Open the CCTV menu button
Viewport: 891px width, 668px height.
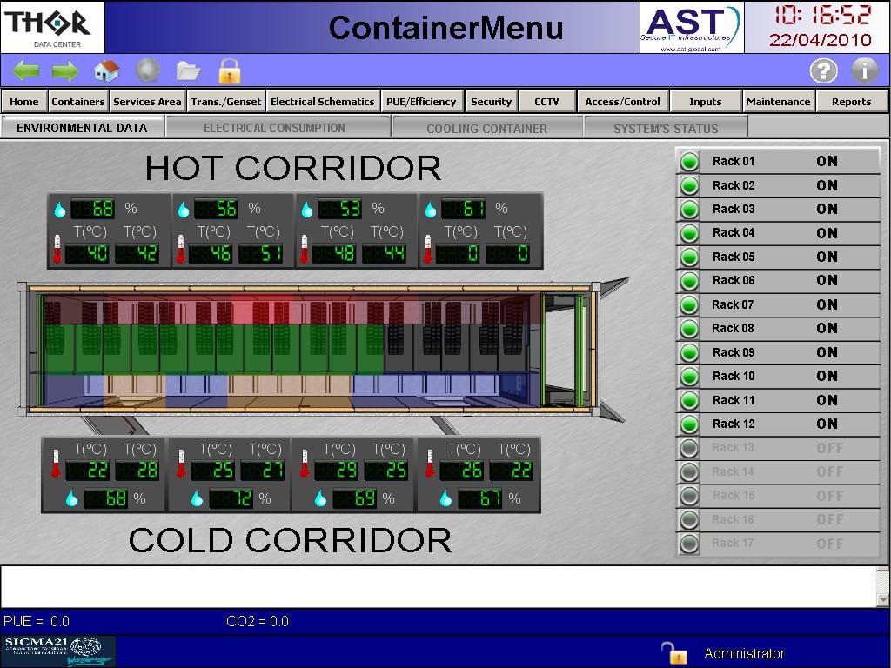[546, 102]
